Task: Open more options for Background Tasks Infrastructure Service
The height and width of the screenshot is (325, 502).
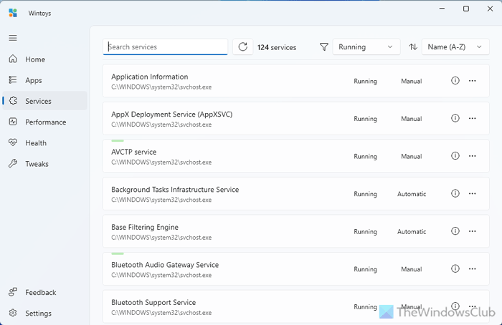Action: pos(472,194)
